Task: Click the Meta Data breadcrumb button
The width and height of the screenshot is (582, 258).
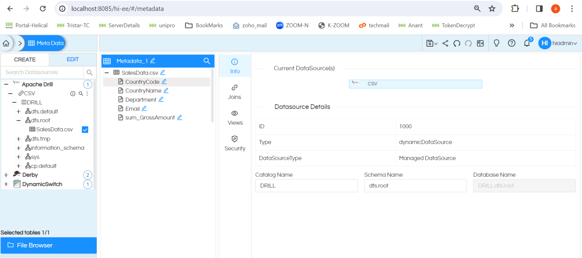Action: (46, 43)
